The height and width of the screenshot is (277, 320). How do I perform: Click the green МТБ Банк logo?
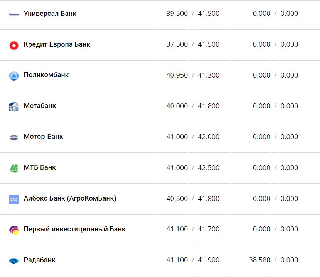click(14, 168)
